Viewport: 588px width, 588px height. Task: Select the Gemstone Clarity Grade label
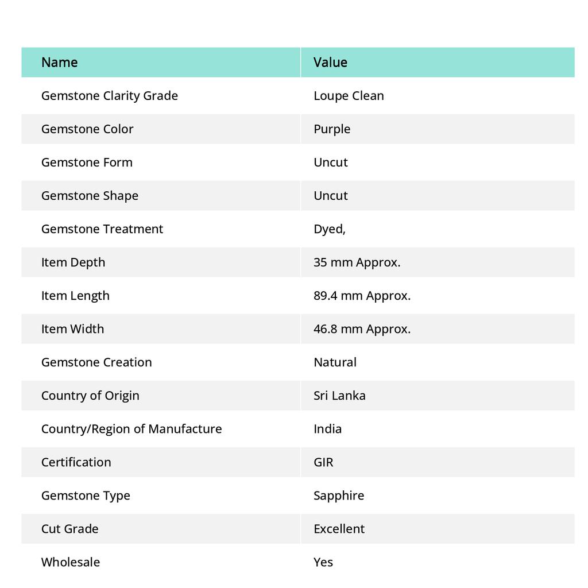(110, 96)
